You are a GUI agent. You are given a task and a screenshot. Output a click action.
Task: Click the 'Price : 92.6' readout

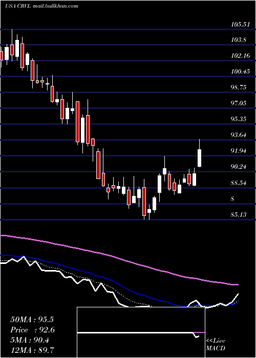pos(33,330)
